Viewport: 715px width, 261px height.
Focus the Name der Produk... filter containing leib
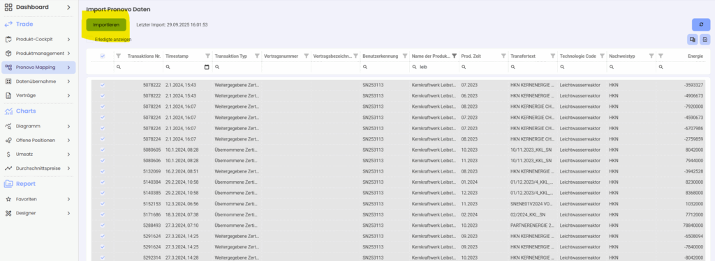[x=434, y=67]
